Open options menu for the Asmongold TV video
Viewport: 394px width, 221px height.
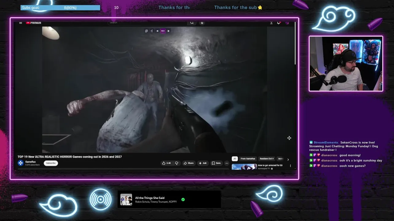click(x=291, y=166)
